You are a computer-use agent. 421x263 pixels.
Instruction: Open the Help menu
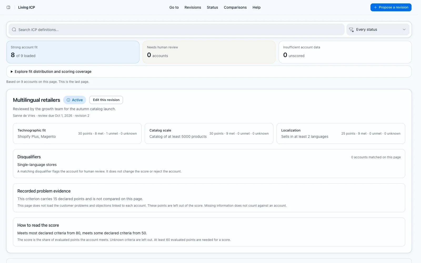click(257, 7)
